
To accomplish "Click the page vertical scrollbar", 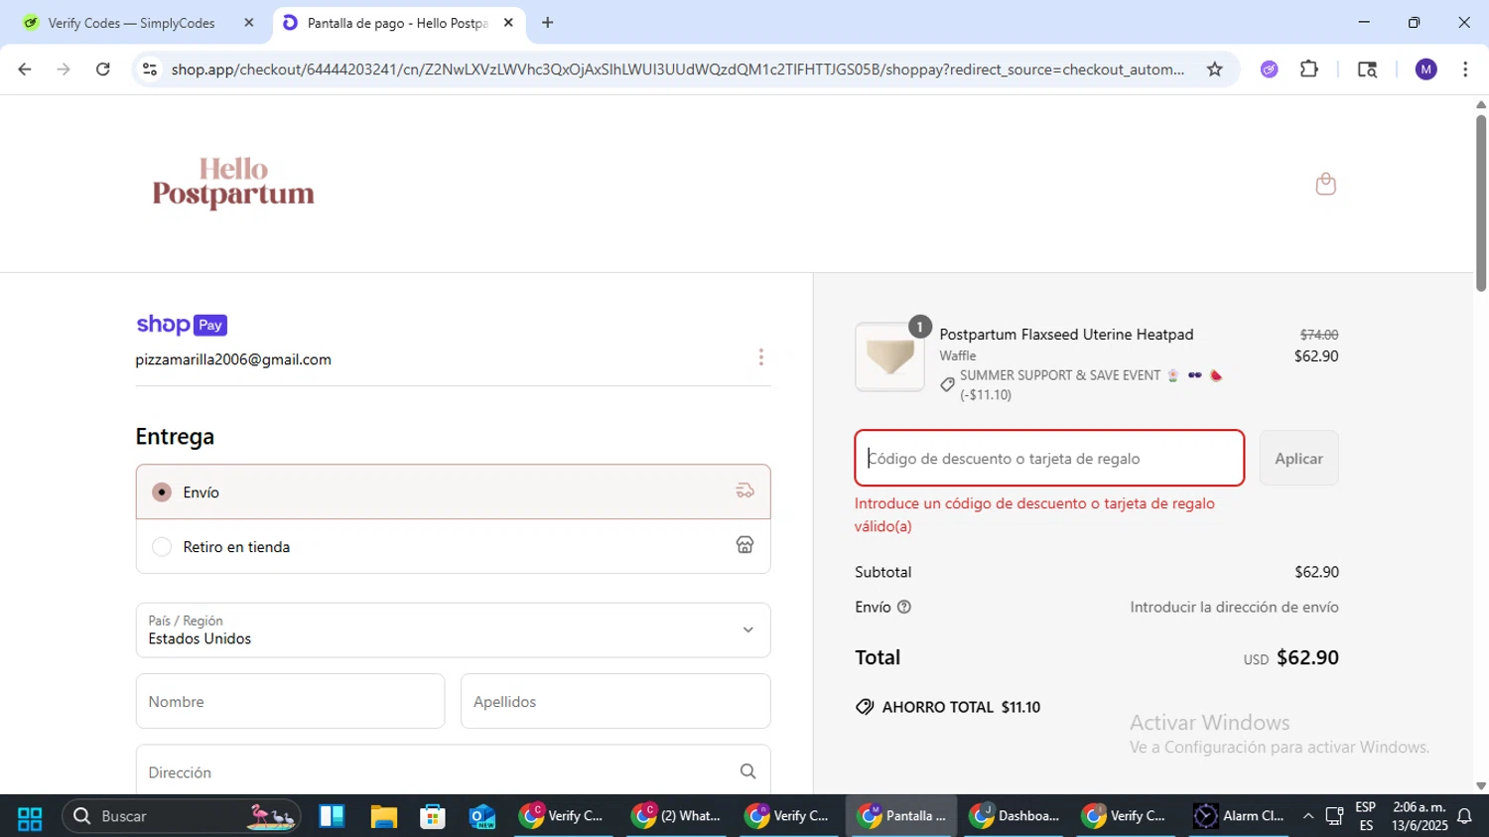I will [1480, 204].
